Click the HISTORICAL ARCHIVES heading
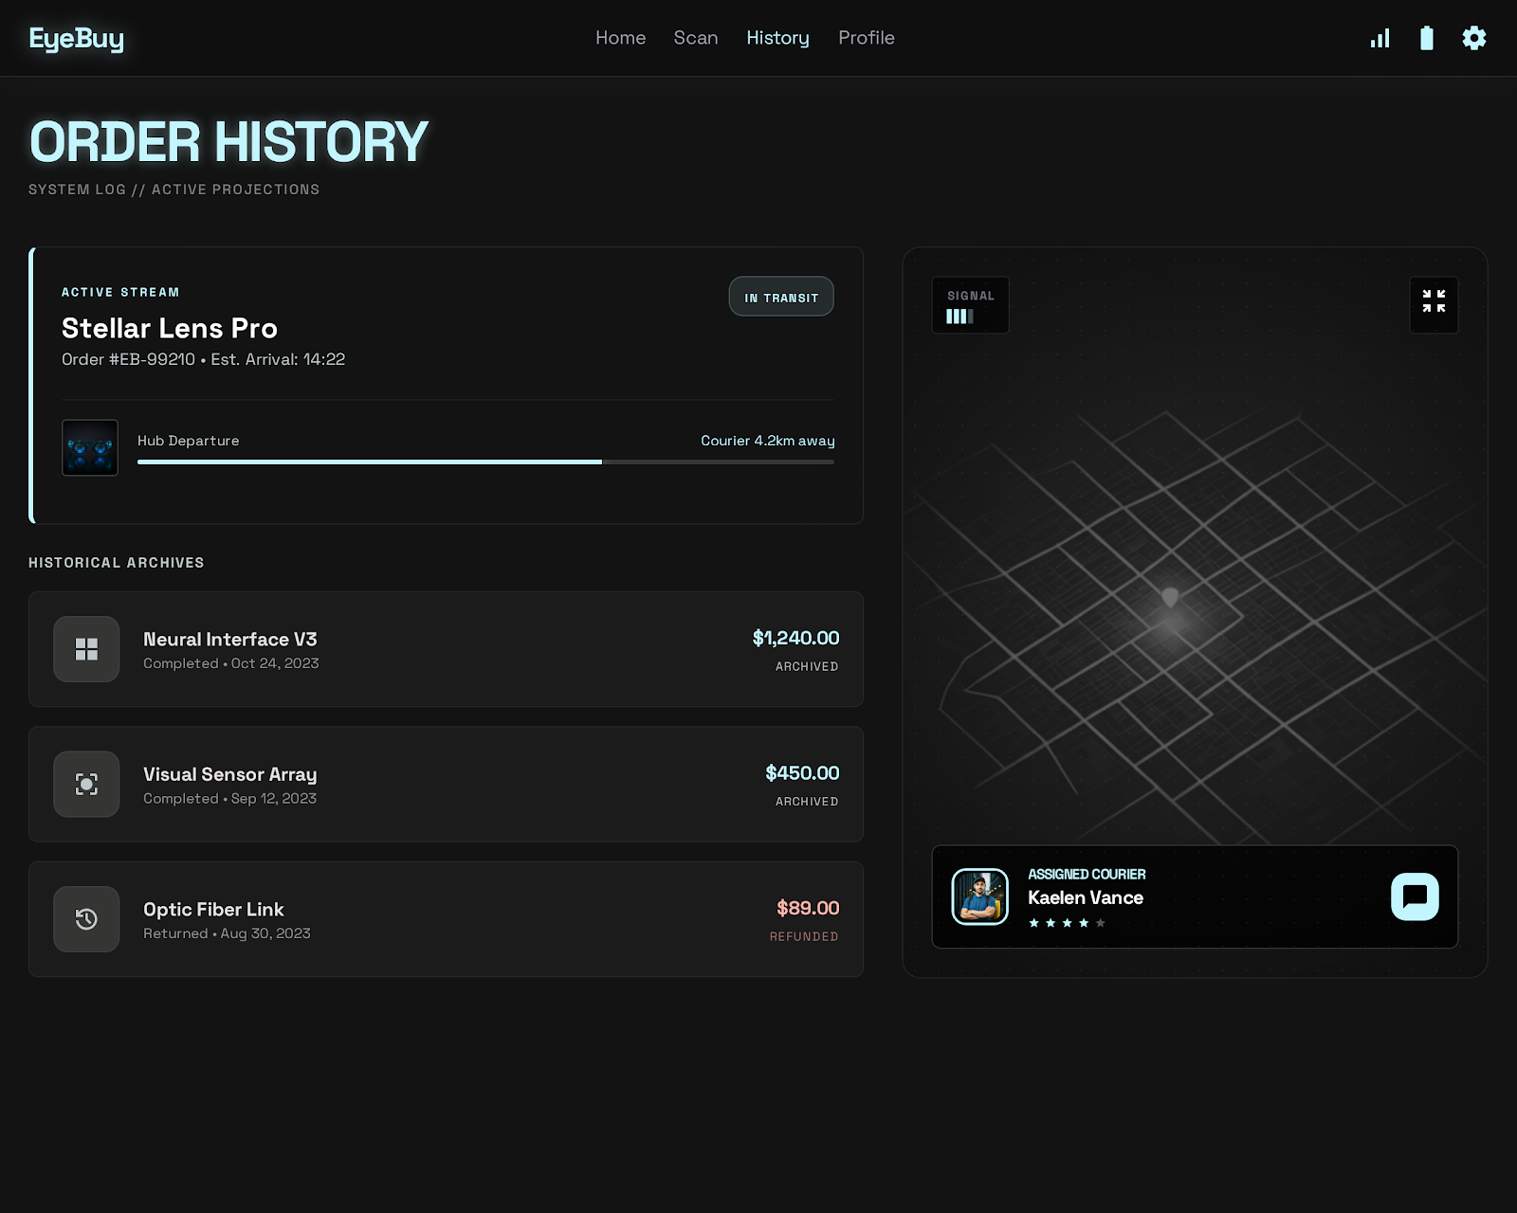 (x=117, y=563)
